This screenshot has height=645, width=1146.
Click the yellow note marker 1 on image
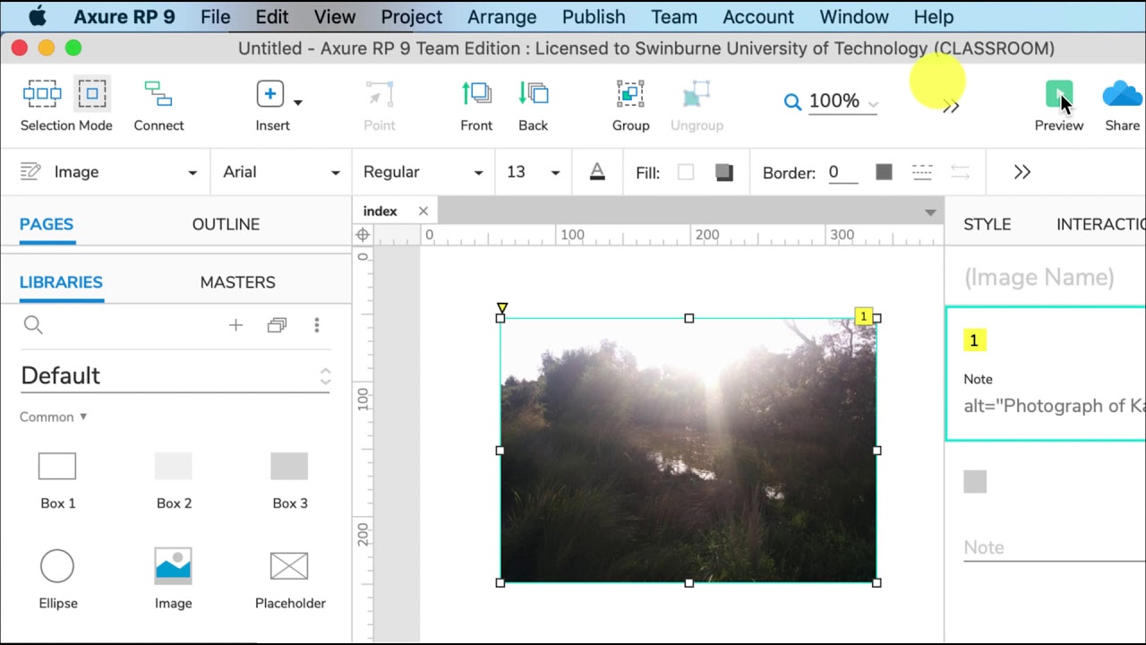863,316
